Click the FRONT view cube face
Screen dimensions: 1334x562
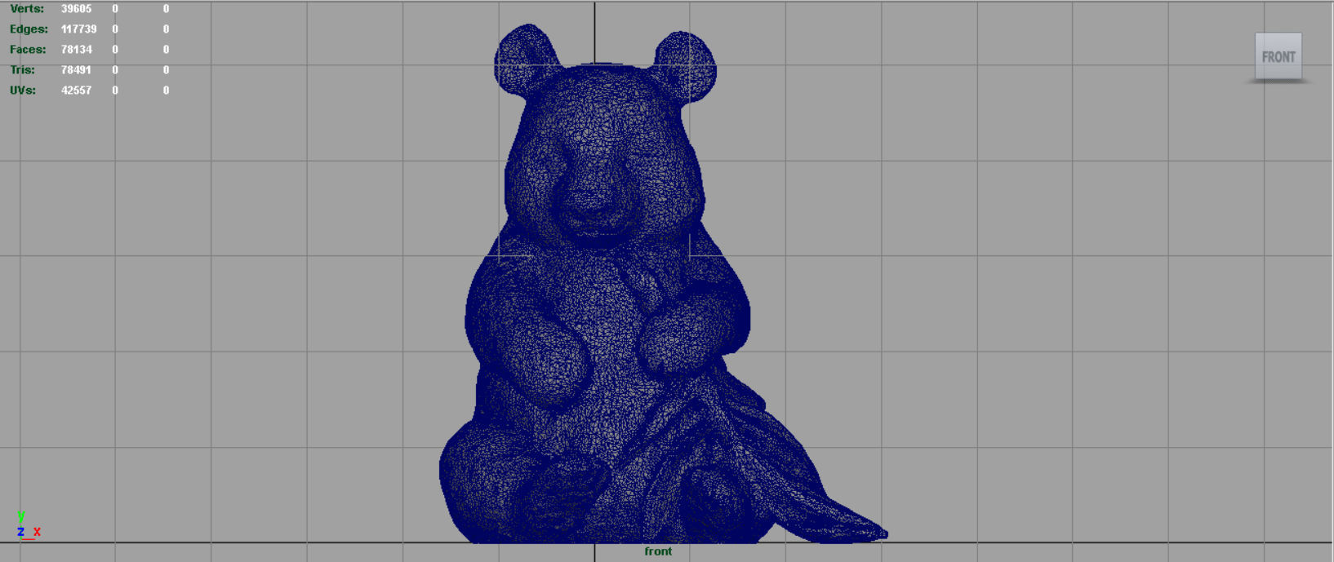pyautogui.click(x=1278, y=56)
